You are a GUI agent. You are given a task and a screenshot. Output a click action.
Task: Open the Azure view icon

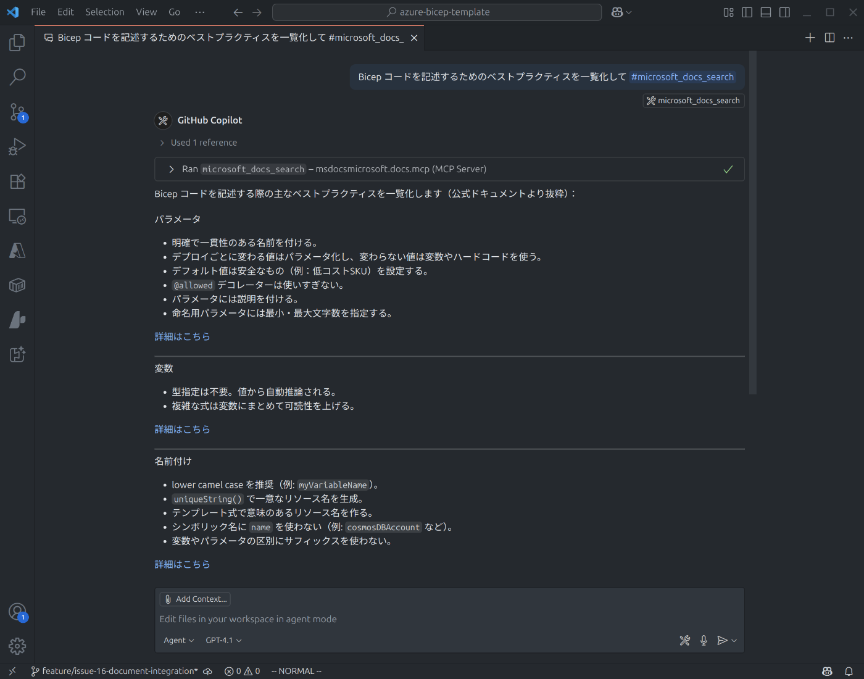click(17, 251)
